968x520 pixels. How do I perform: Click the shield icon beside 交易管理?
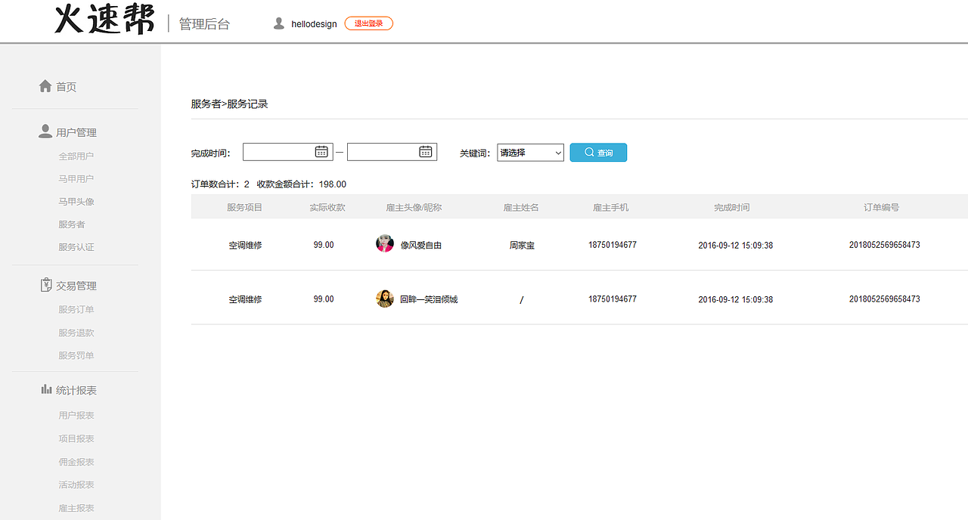45,284
